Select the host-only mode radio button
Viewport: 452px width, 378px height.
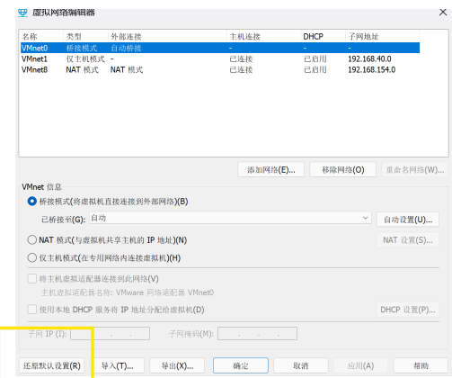pyautogui.click(x=32, y=257)
